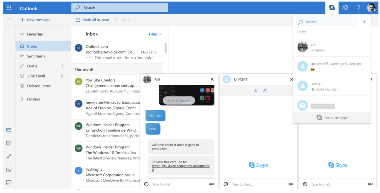Expand the Folders section
Viewport: 380px width, 193px height.
[x=22, y=99]
